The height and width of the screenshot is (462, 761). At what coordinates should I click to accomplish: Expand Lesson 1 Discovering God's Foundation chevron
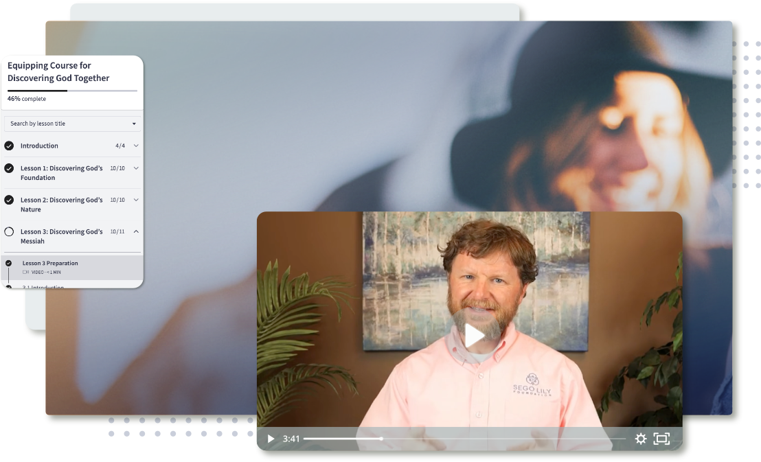click(136, 168)
